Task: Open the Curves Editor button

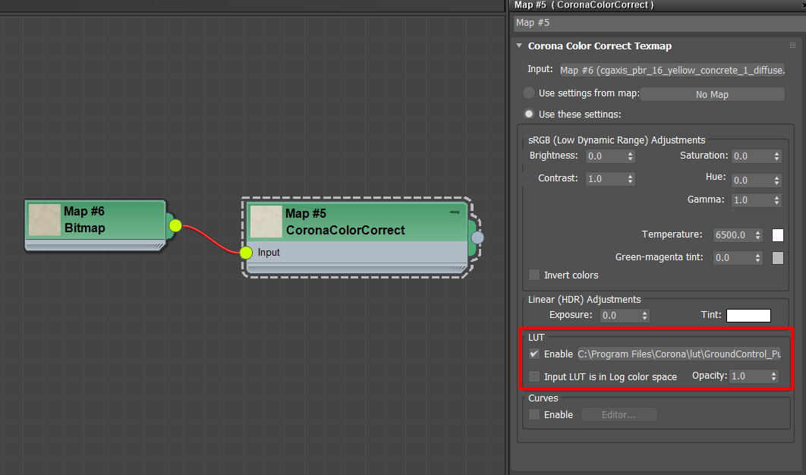Action: [x=619, y=415]
